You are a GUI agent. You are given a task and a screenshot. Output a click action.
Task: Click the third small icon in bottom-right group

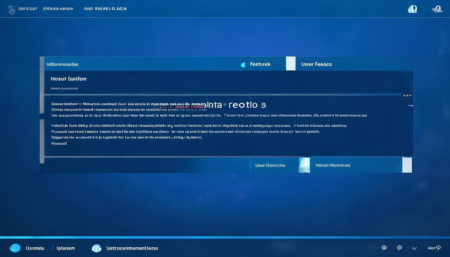click(x=415, y=248)
